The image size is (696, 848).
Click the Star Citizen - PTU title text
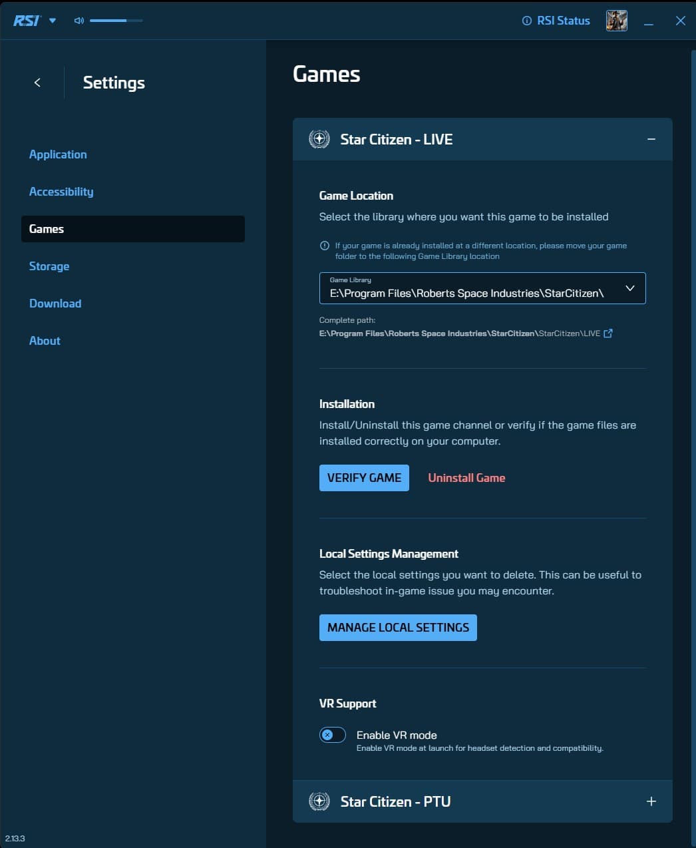395,801
